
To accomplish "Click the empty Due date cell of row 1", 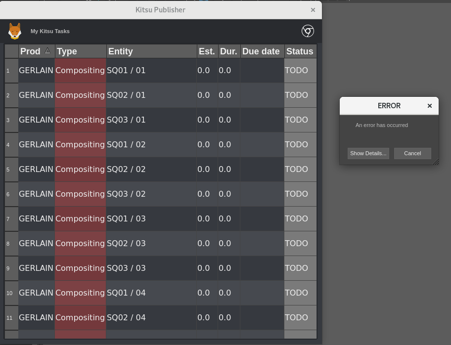I will [x=261, y=70].
